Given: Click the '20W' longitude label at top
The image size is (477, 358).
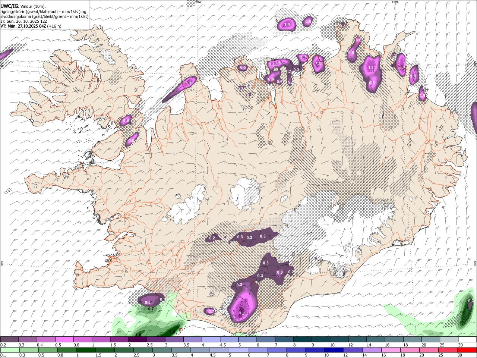Looking at the screenshot, I should point(198,2).
